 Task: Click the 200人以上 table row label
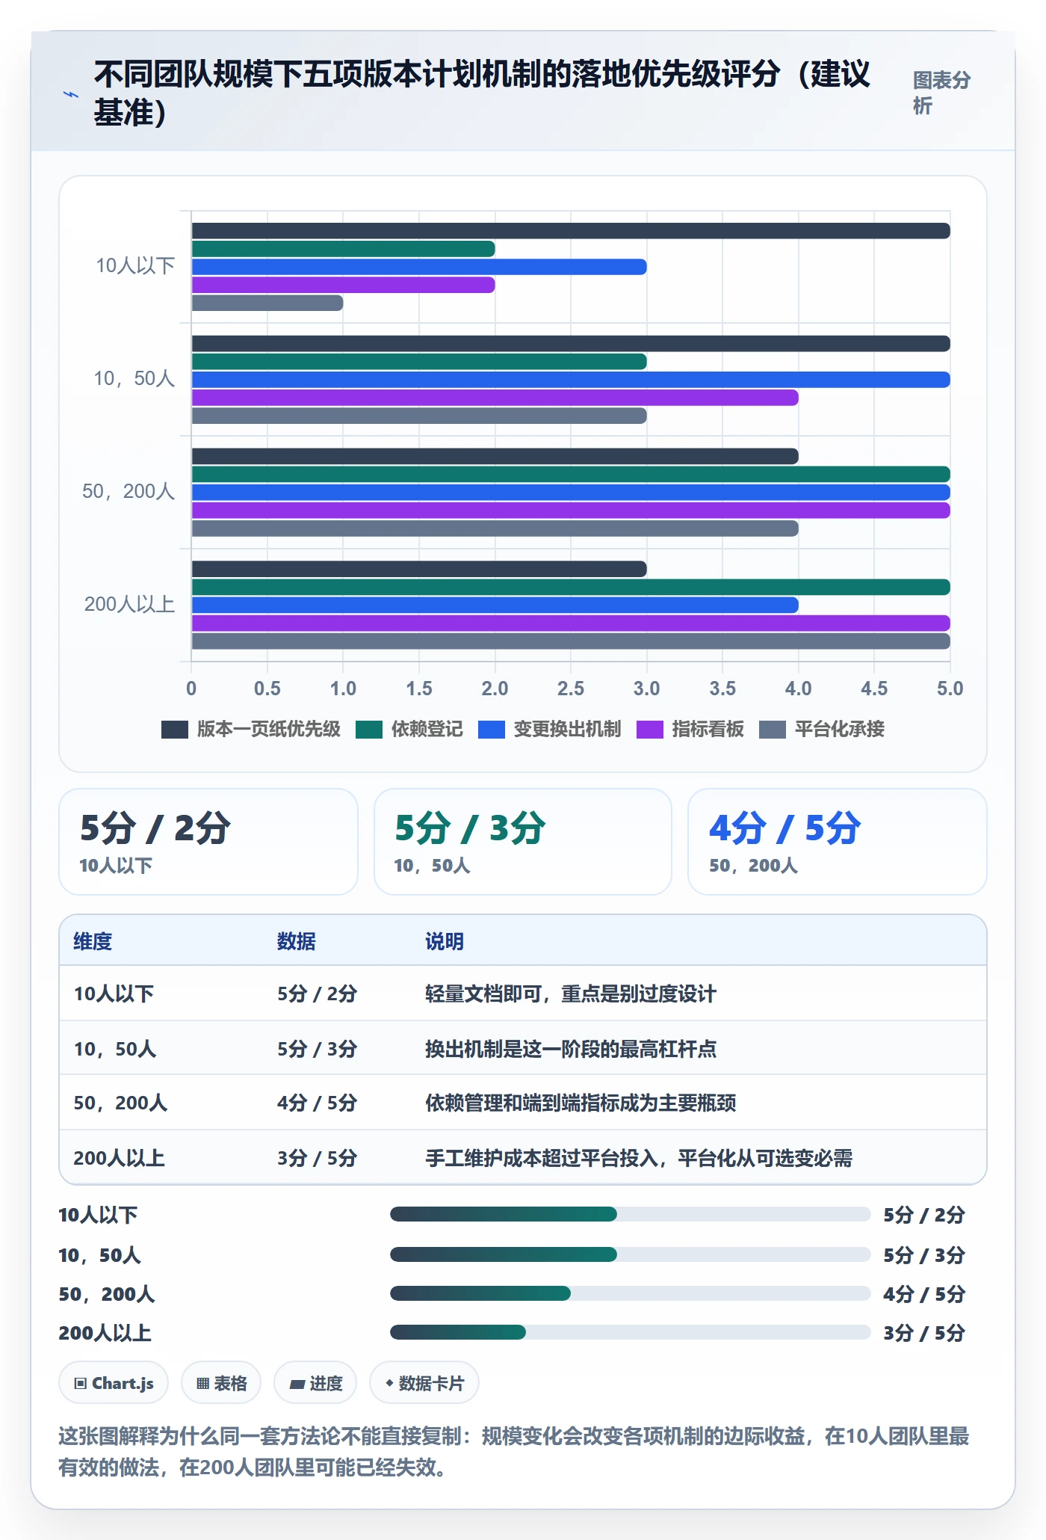click(119, 1158)
